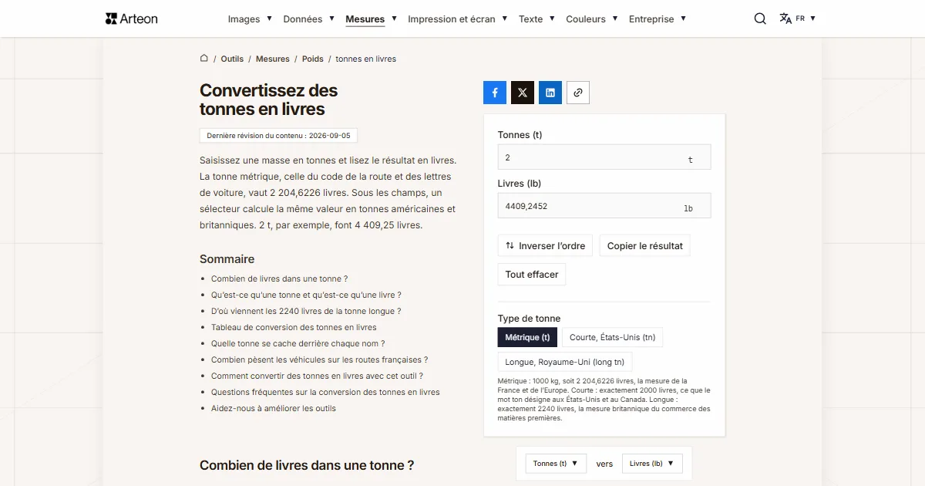Share the page on X
The image size is (925, 486).
point(523,93)
